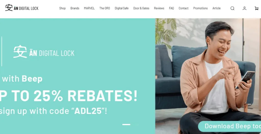261x134 pixels.
Task: Open the Brands menu
Action: [x=75, y=8]
